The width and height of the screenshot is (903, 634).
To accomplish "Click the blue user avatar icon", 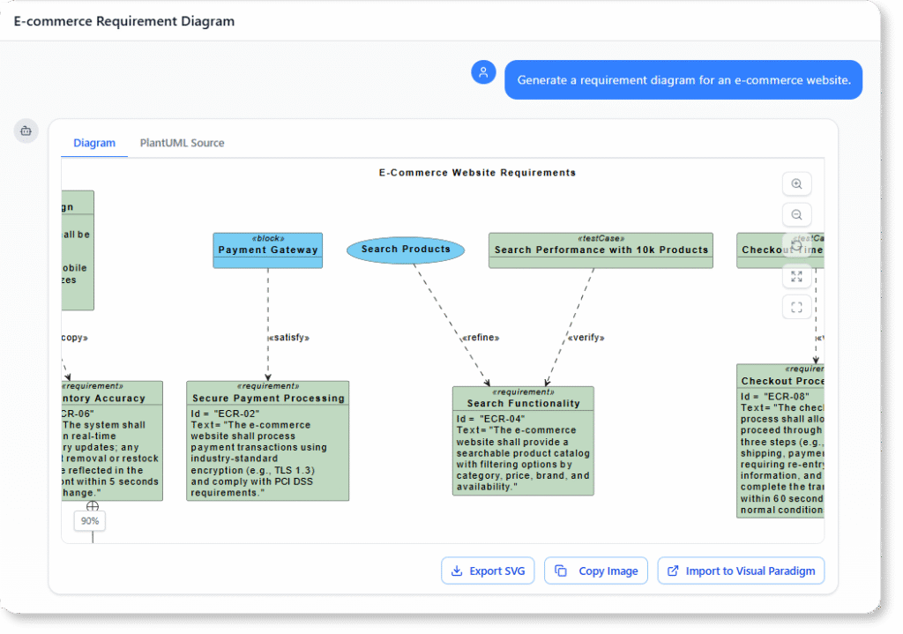I will [x=483, y=72].
